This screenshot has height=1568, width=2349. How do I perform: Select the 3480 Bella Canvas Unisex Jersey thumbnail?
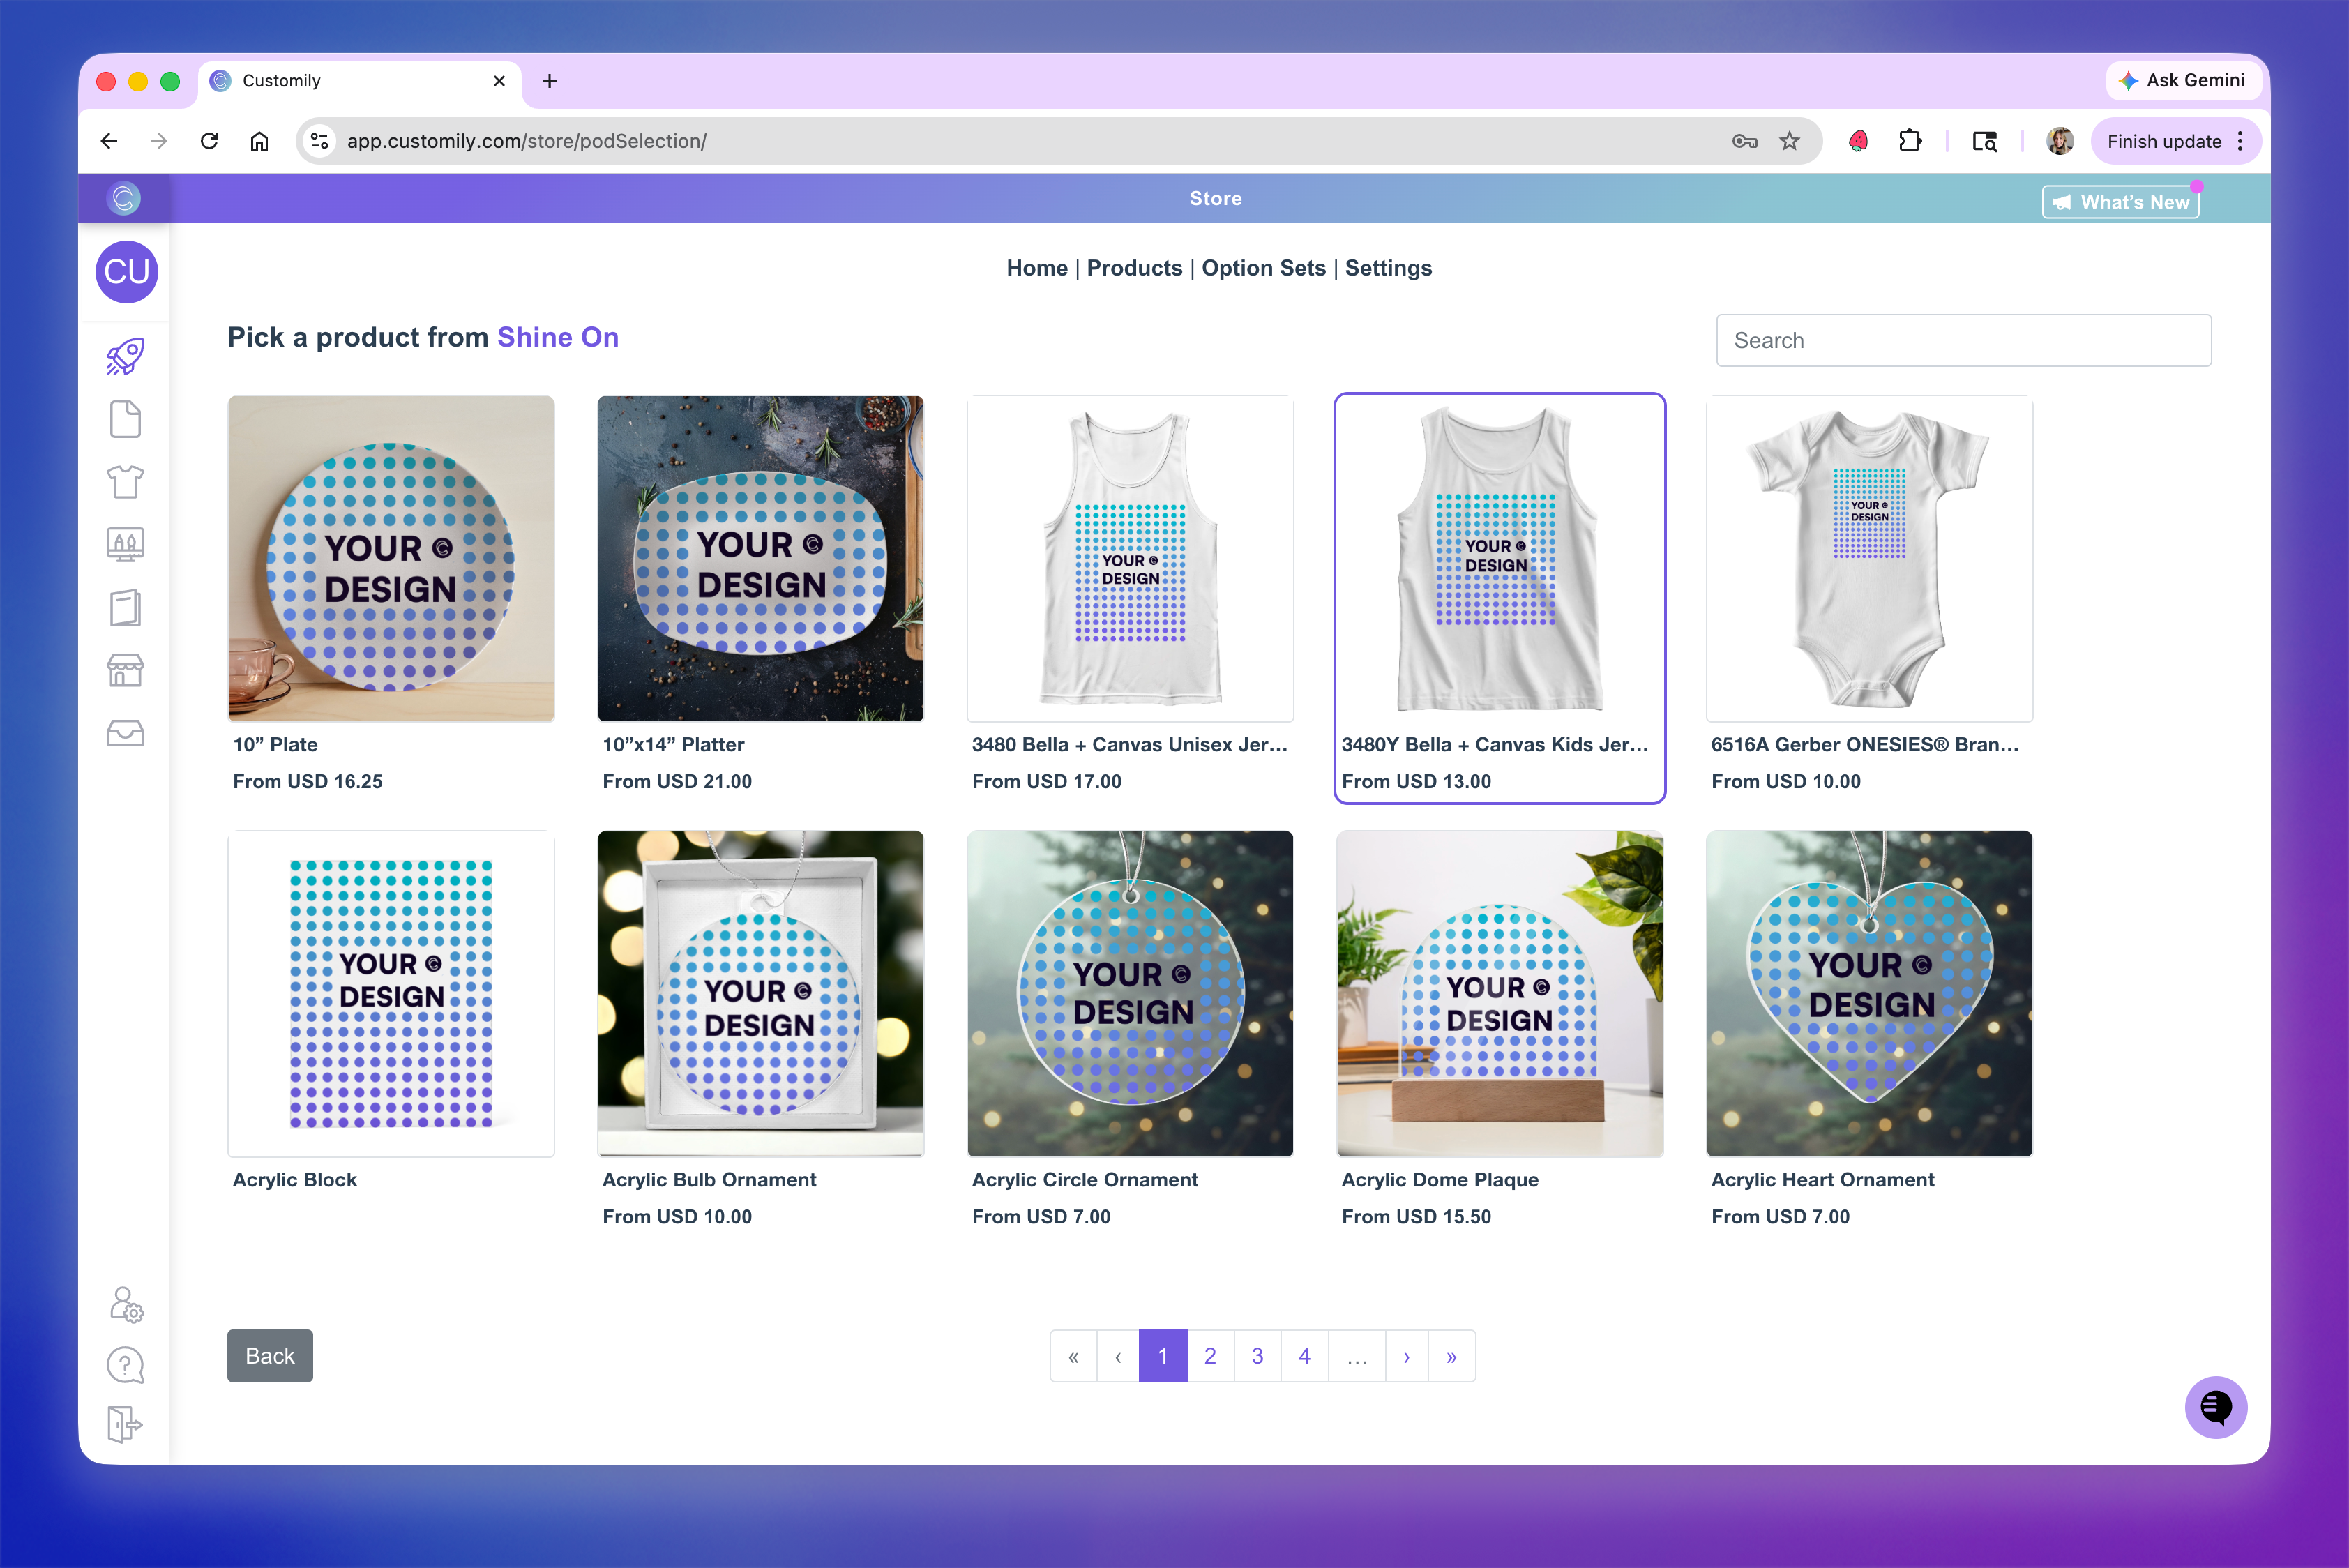click(x=1130, y=558)
